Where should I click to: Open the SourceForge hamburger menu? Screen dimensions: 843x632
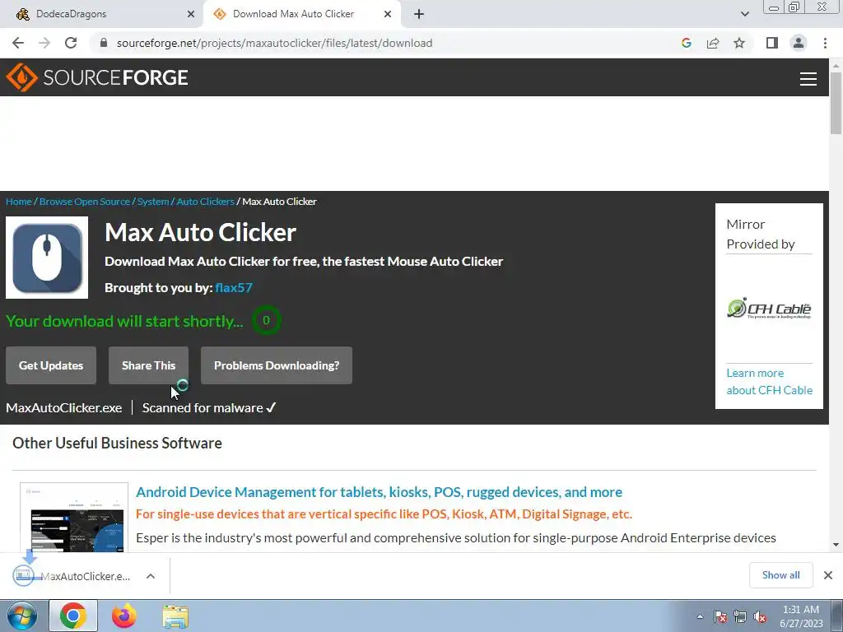[808, 79]
